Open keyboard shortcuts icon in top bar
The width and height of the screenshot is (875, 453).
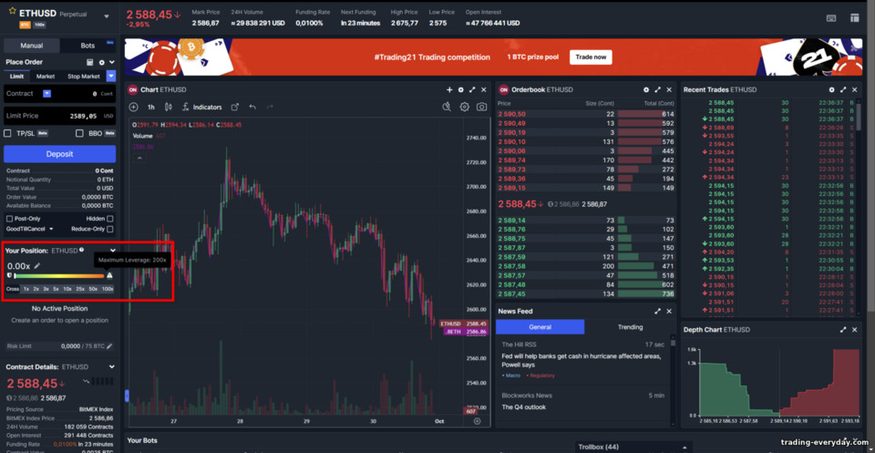coord(831,18)
